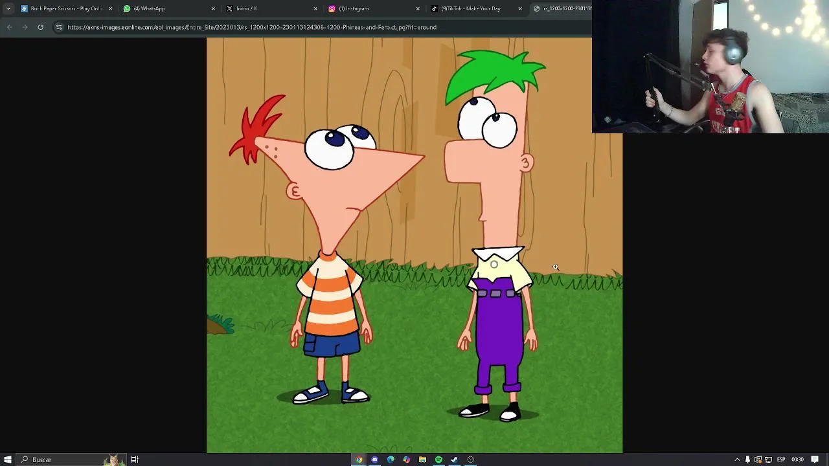Screen dimensions: 829x466
Task: Click the WhatsApp tab favicon
Action: tap(127, 8)
